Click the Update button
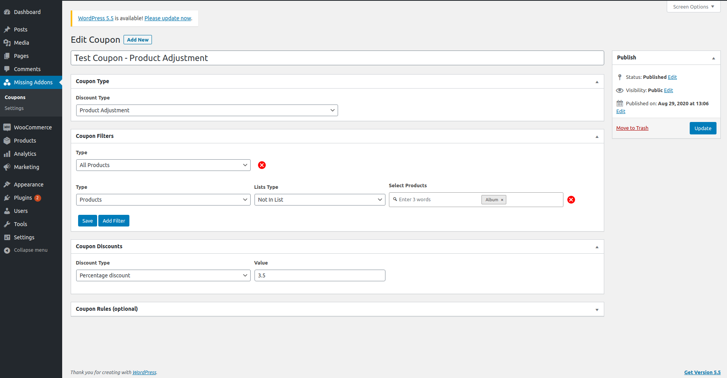Screen dimensions: 727x378 click(703, 128)
